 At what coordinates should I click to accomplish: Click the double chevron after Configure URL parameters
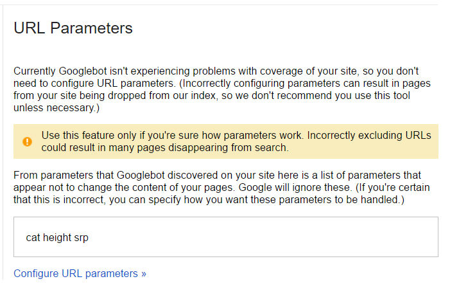click(x=143, y=274)
